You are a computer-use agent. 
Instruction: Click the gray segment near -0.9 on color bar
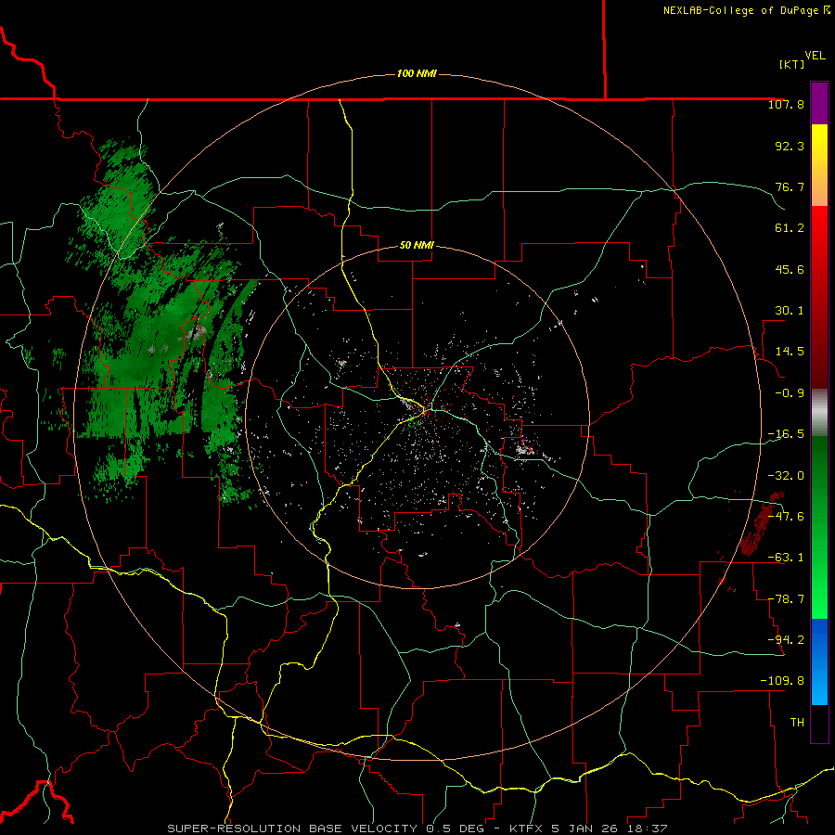[819, 412]
